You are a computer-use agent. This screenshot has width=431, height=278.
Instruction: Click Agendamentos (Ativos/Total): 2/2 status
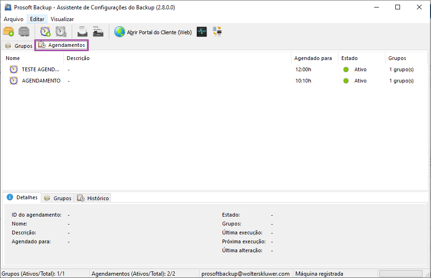[133, 274]
